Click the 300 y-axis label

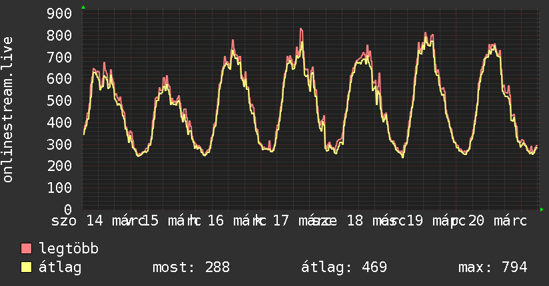pos(59,144)
